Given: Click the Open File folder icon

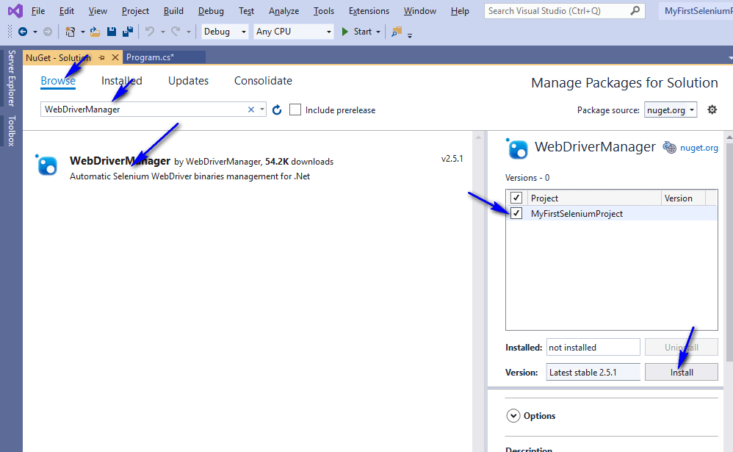Looking at the screenshot, I should coord(95,32).
